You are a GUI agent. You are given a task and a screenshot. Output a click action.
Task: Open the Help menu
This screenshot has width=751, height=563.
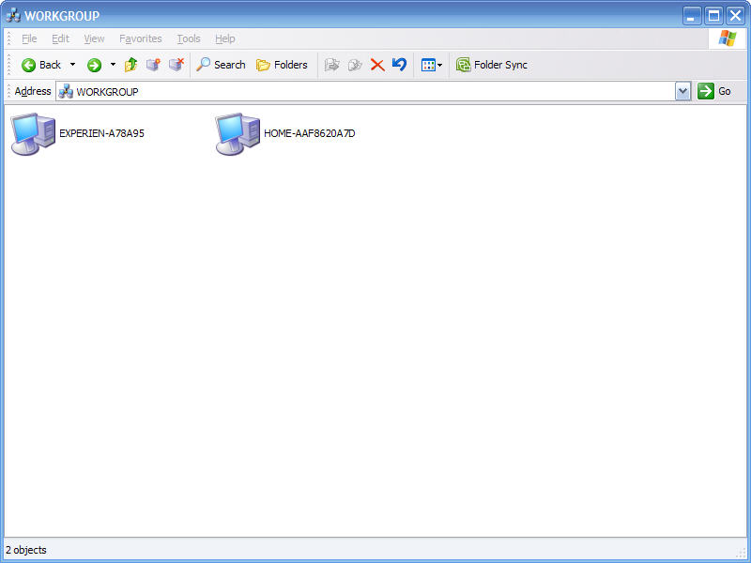(224, 38)
